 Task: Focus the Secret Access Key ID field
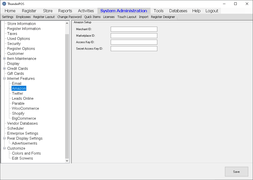(134, 49)
